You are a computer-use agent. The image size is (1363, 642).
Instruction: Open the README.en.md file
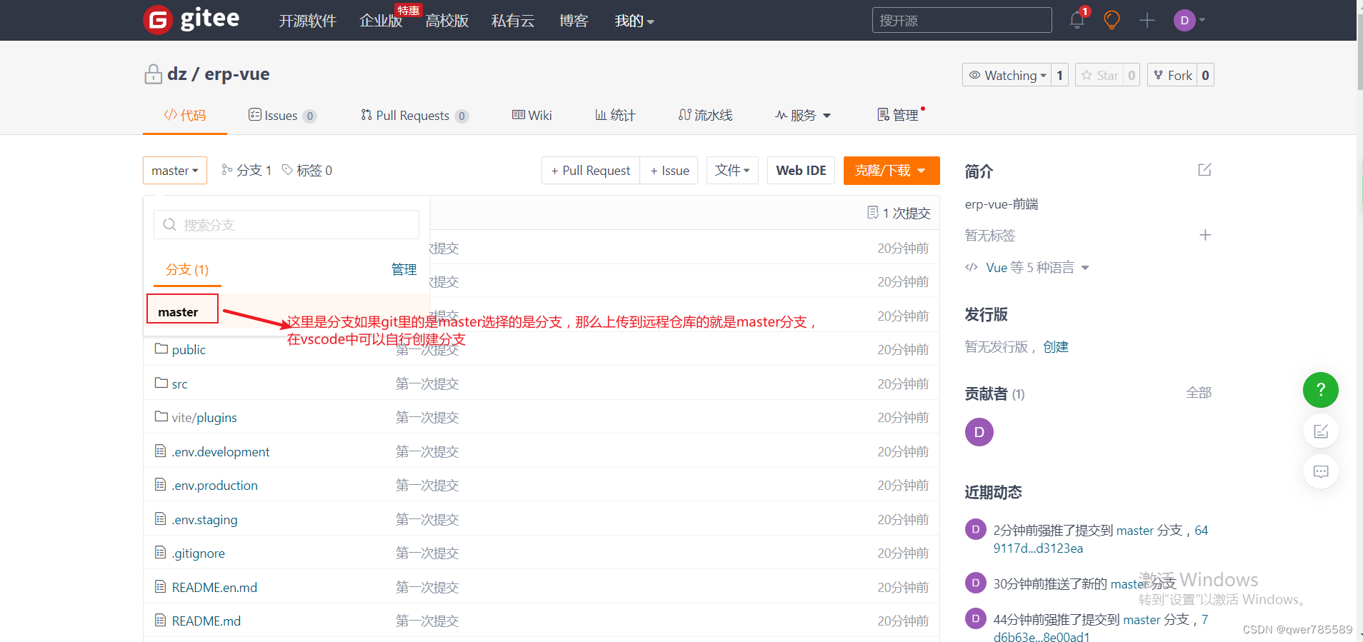214,587
